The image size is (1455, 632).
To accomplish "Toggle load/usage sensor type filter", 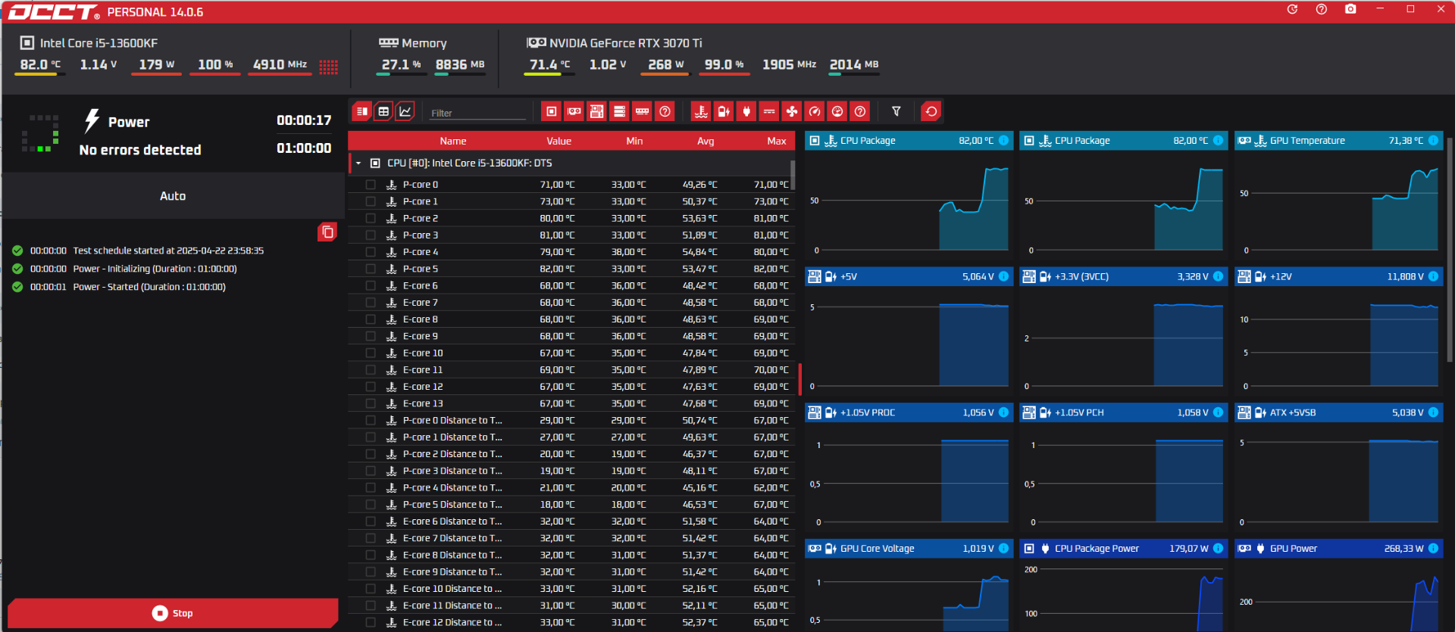I will click(x=837, y=112).
